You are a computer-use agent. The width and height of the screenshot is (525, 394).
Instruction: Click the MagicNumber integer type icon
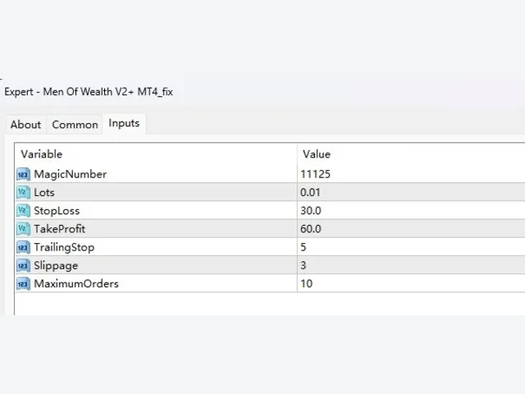click(x=23, y=174)
